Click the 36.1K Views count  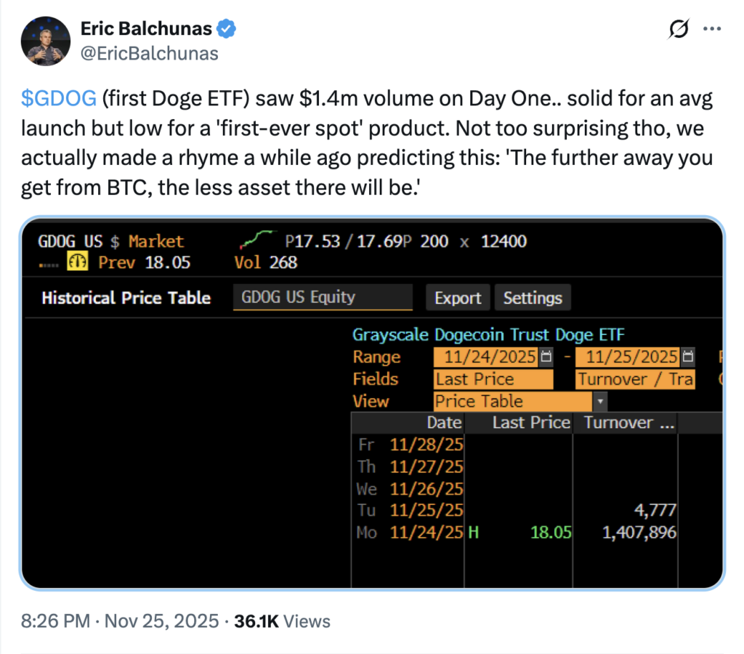[282, 621]
